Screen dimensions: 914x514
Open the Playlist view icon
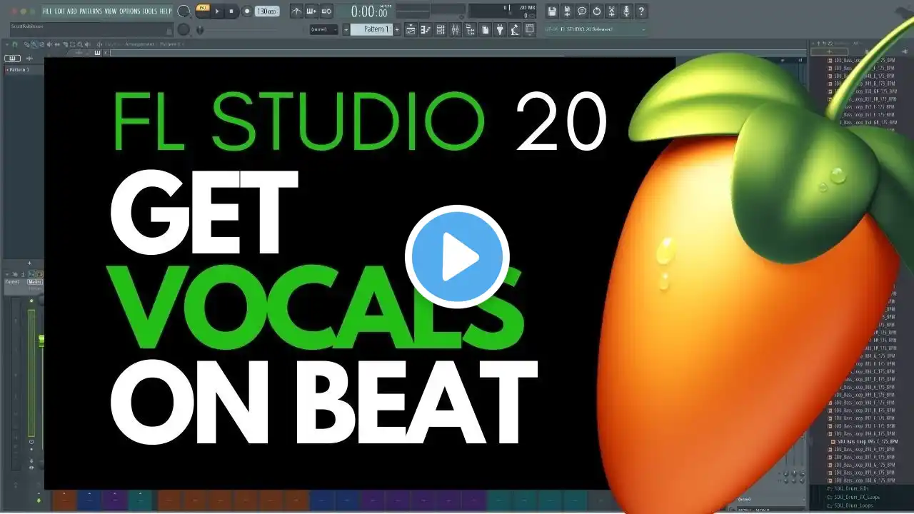[411, 29]
